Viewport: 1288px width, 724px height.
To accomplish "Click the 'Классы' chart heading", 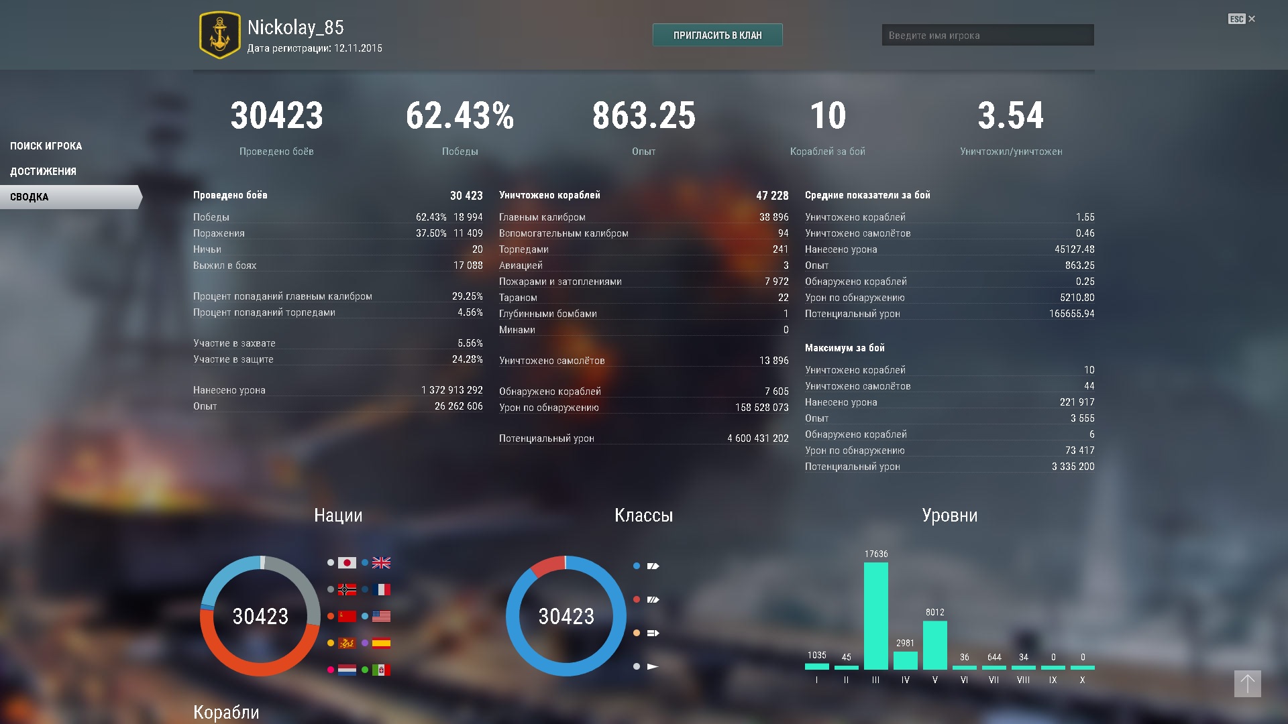I will (644, 516).
